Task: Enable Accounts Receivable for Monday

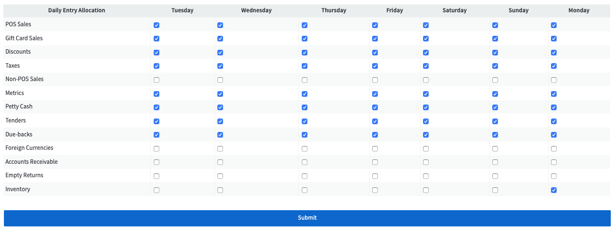Action: pyautogui.click(x=554, y=162)
